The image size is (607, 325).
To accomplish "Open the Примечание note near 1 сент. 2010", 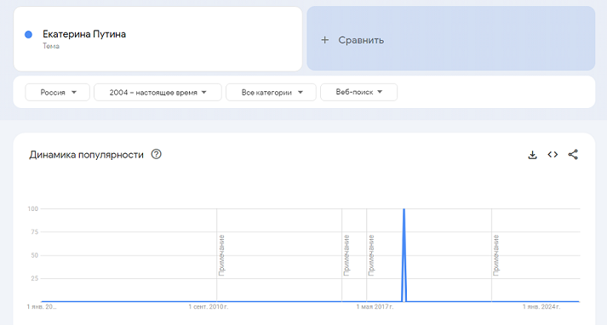I will tap(221, 255).
